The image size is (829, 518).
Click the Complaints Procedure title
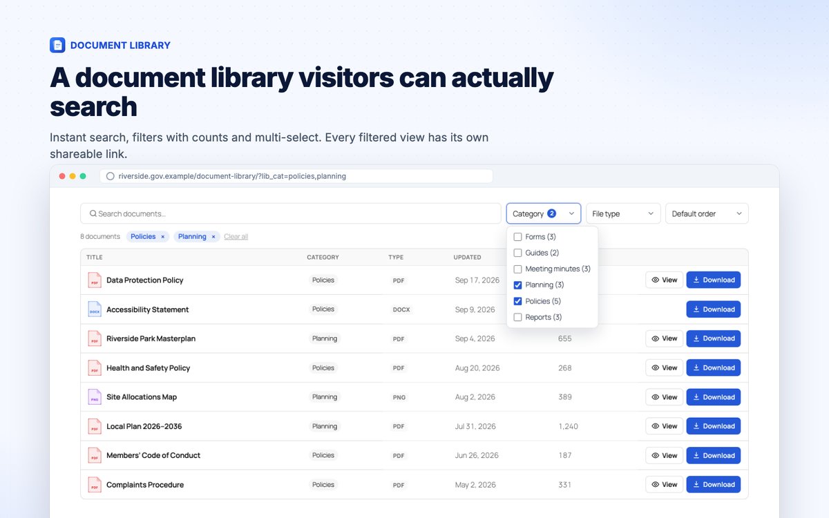coord(145,485)
